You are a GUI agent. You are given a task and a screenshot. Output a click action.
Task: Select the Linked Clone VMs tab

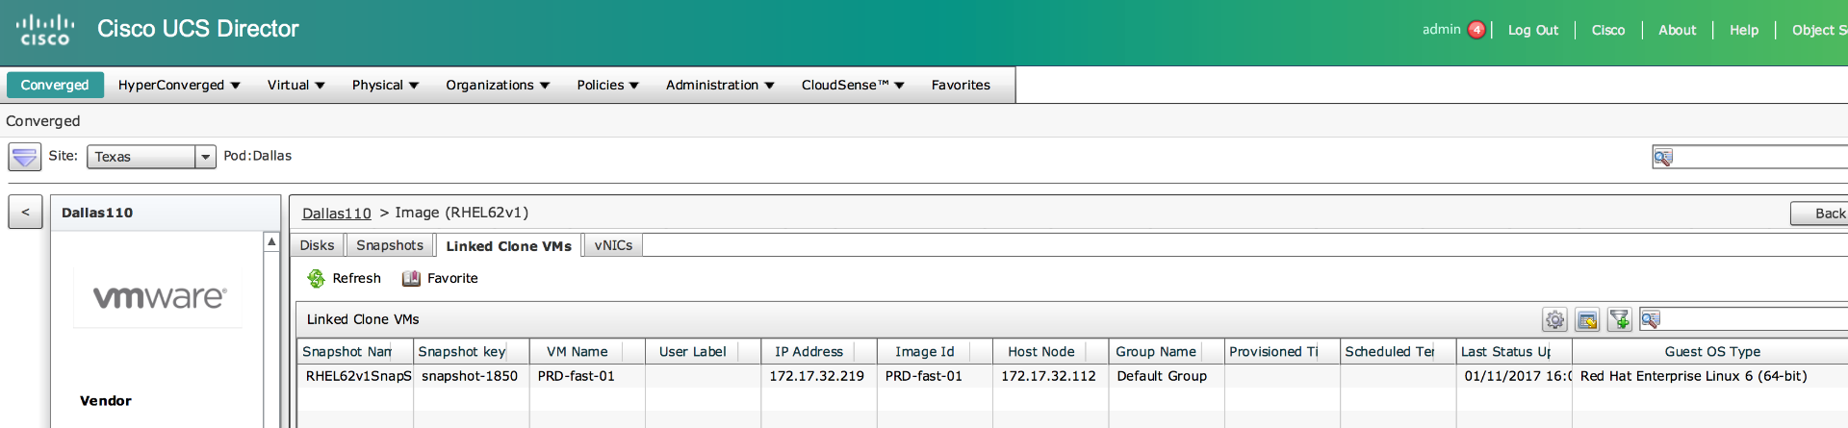tap(508, 246)
